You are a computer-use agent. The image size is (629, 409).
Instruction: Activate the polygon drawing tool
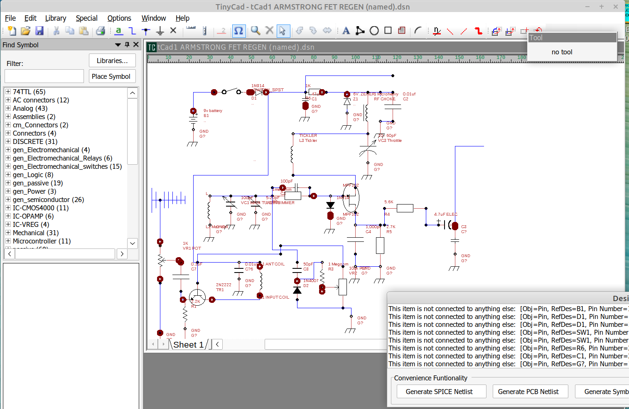click(360, 30)
